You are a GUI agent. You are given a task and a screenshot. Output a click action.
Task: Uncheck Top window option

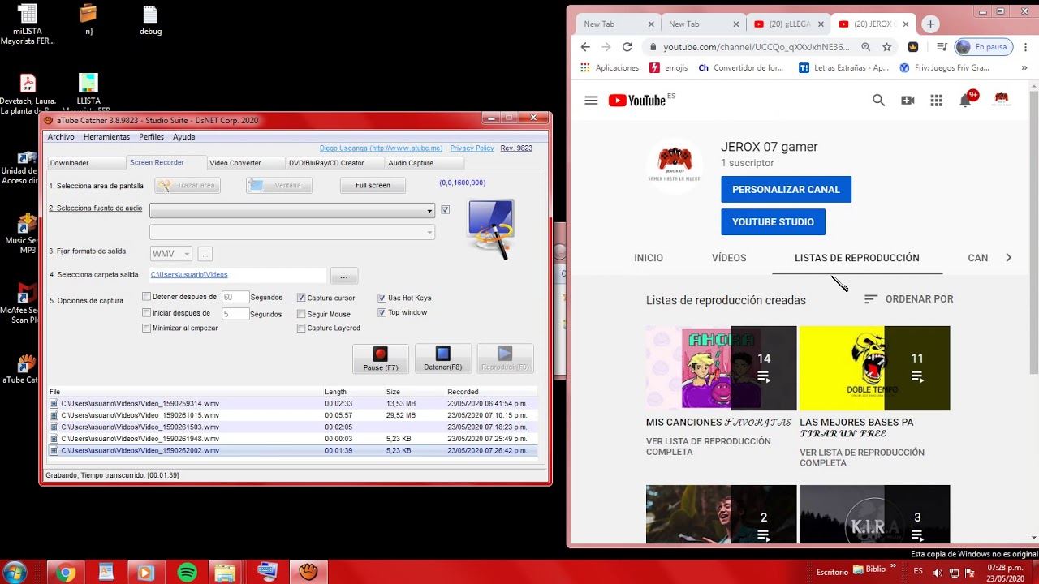[382, 312]
